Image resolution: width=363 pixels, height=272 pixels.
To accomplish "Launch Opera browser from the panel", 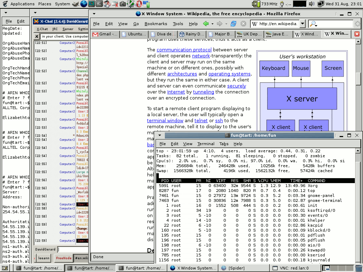I will (139, 4).
